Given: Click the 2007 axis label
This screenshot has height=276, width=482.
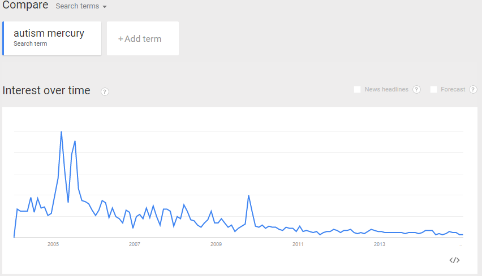Looking at the screenshot, I should 135,244.
